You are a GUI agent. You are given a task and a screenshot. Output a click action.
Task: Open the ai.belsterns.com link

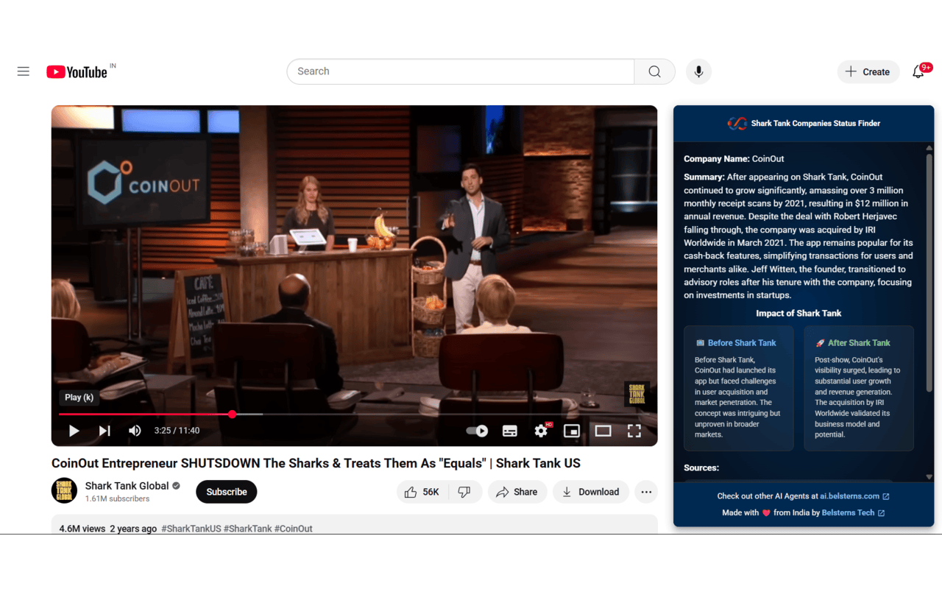854,496
